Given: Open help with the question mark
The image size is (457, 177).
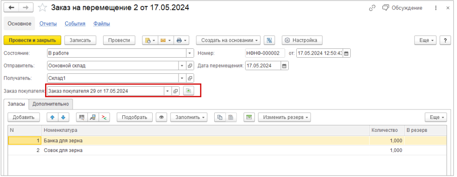Looking at the screenshot, I should (x=445, y=40).
